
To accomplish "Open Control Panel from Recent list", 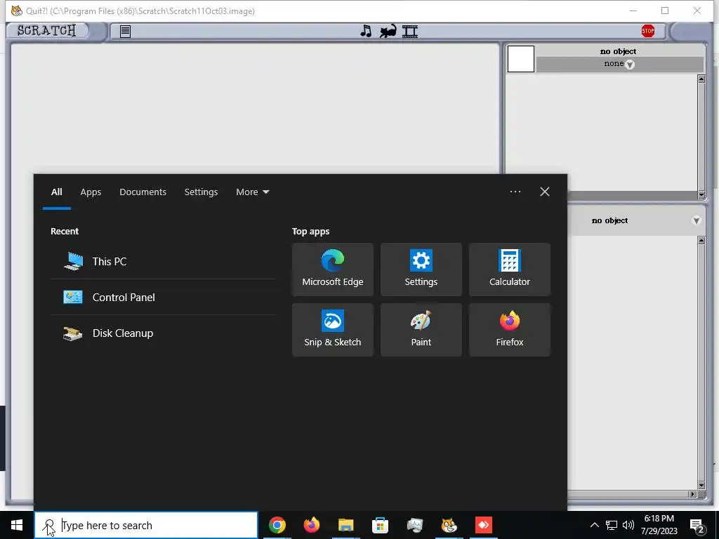I will point(163,297).
